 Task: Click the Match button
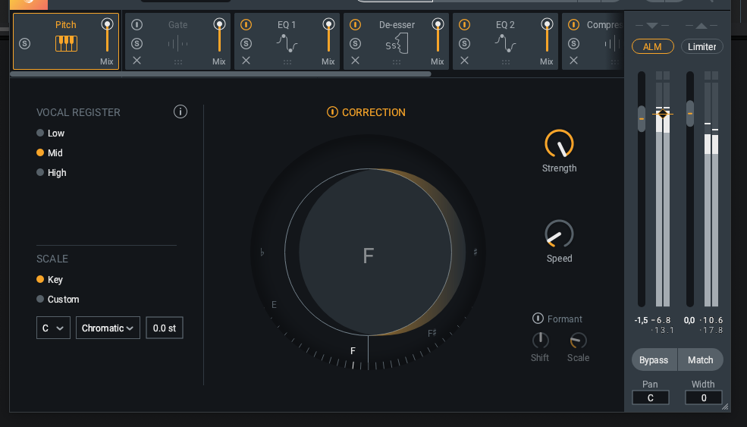point(700,359)
